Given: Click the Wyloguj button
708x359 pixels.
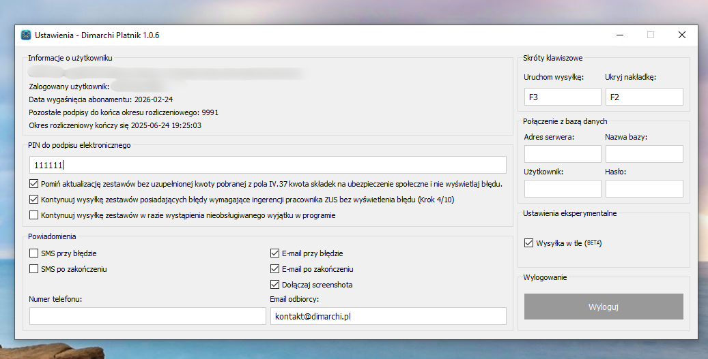Looking at the screenshot, I should [x=604, y=307].
